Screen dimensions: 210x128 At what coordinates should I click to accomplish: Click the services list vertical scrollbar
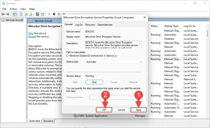coord(208,34)
